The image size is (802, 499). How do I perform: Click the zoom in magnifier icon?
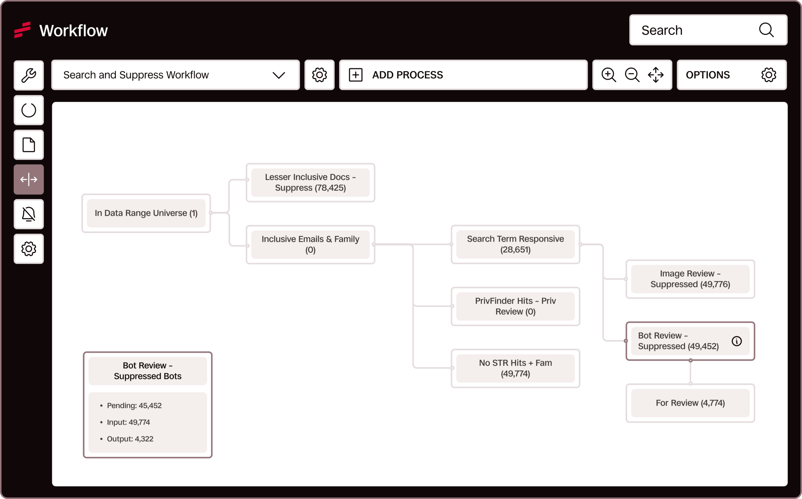click(609, 75)
